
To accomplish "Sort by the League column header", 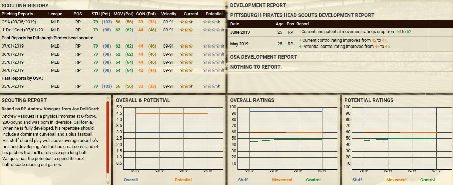I will pyautogui.click(x=55, y=14).
